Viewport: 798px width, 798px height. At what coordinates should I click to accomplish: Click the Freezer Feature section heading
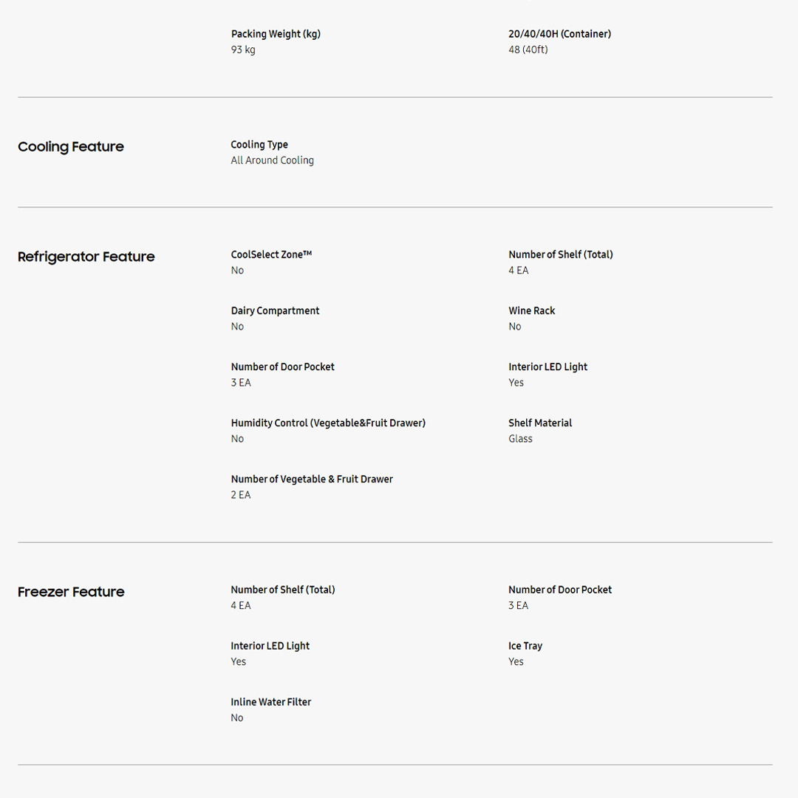(71, 592)
